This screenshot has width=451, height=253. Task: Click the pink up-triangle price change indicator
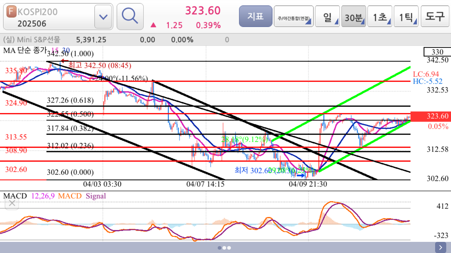click(153, 25)
